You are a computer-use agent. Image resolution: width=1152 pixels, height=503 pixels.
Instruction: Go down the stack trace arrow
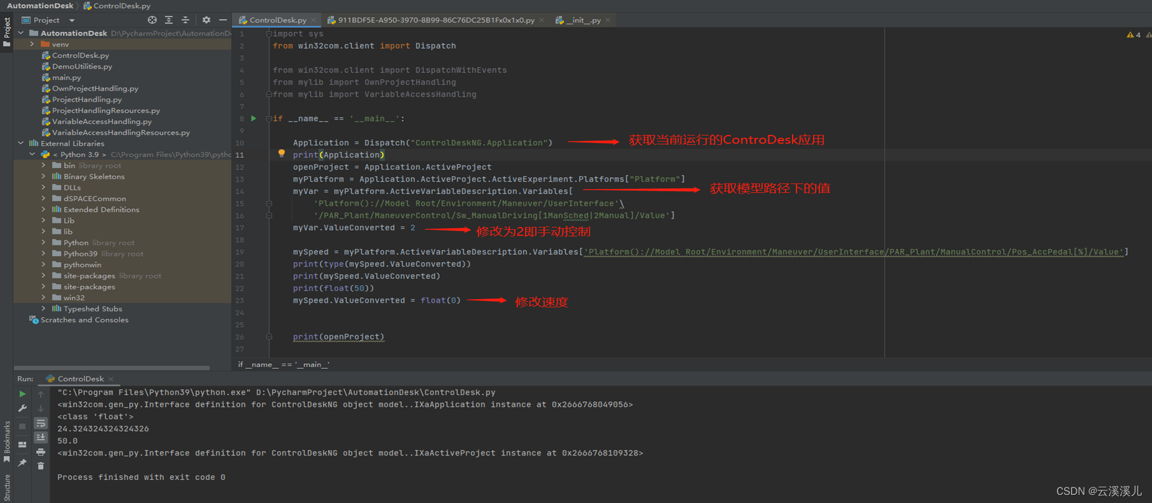(41, 409)
